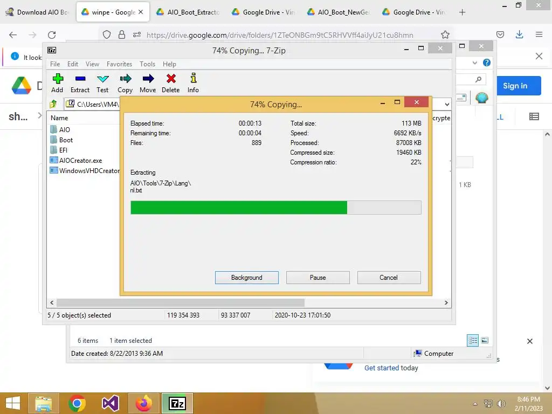Cancel the copying operation

tap(389, 278)
